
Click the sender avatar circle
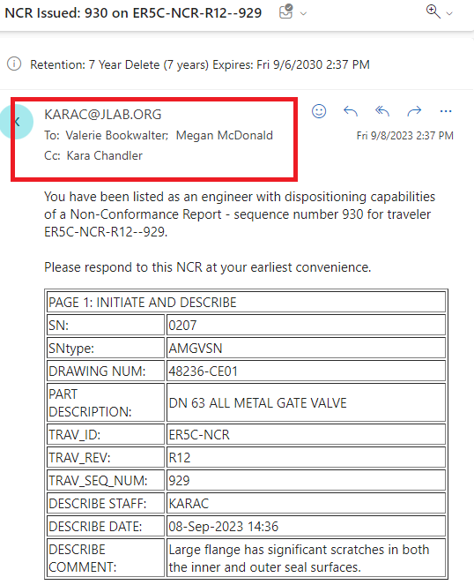[x=16, y=122]
